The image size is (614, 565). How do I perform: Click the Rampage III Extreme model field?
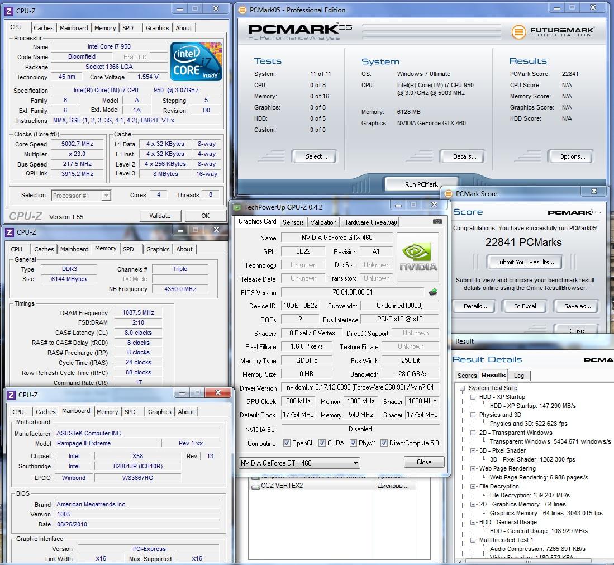click(x=107, y=443)
